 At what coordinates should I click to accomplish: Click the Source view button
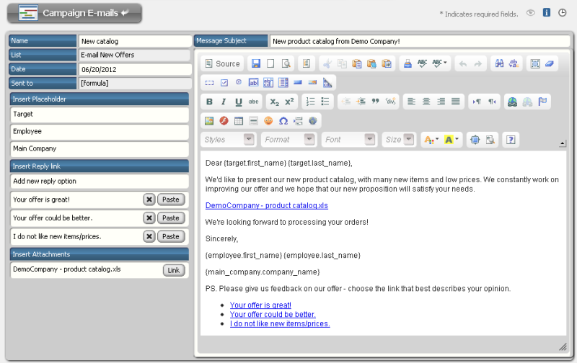click(x=222, y=64)
